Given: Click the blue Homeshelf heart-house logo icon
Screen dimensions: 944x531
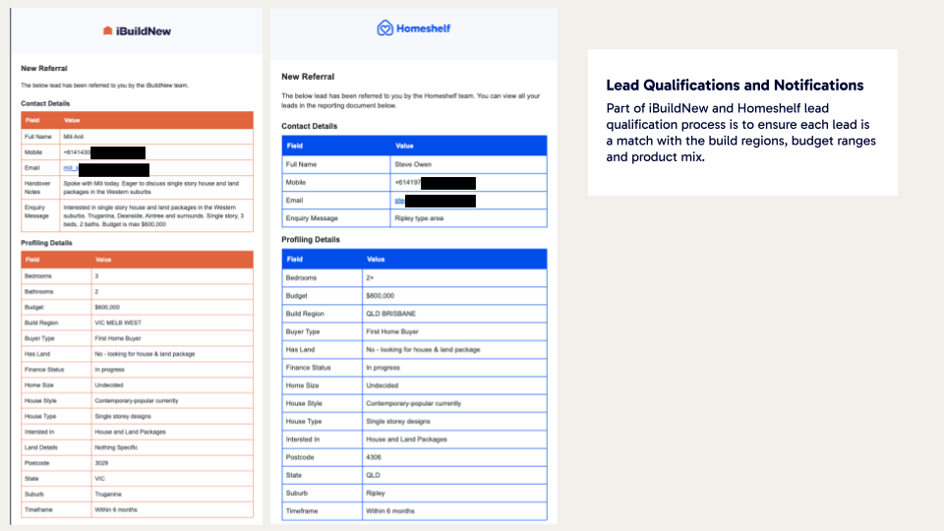Looking at the screenshot, I should click(x=384, y=28).
